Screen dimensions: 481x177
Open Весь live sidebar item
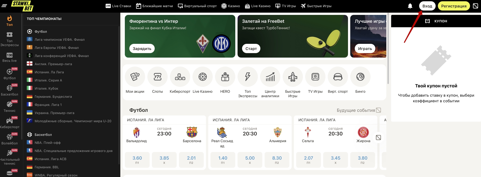10,58
